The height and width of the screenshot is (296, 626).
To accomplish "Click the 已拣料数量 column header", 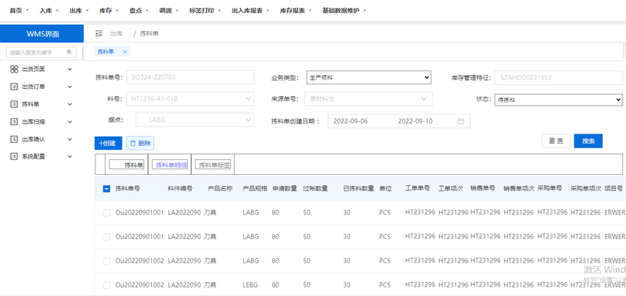I will pos(358,189).
